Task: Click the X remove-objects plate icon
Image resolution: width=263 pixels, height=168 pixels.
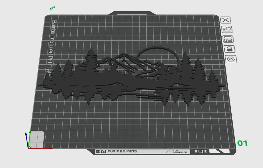Action: point(226,20)
